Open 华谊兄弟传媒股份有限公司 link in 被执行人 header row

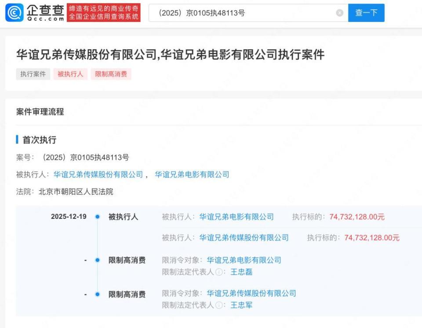[x=98, y=175]
